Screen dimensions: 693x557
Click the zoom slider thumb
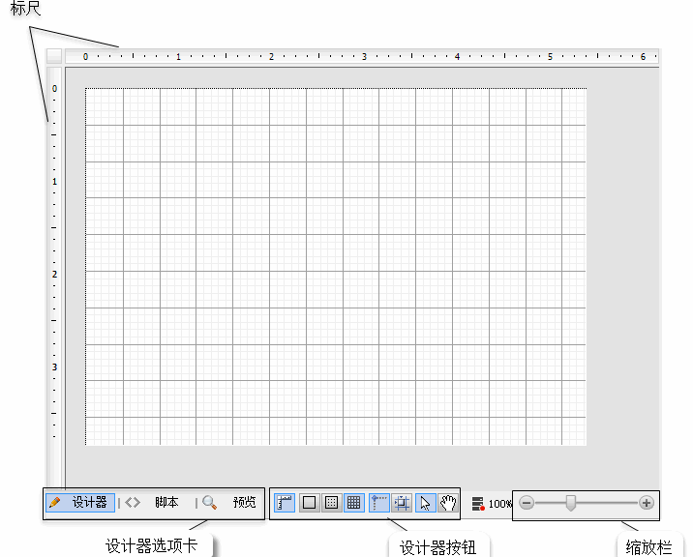[x=571, y=503]
